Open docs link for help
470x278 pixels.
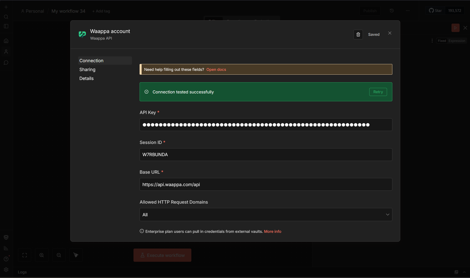[x=216, y=69]
